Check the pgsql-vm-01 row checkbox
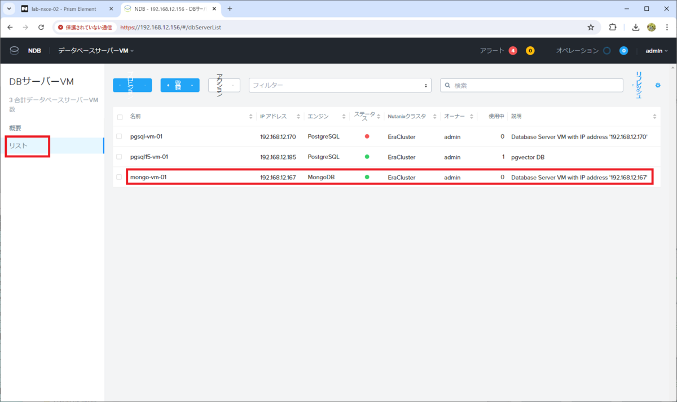The height and width of the screenshot is (402, 677). pyautogui.click(x=119, y=136)
